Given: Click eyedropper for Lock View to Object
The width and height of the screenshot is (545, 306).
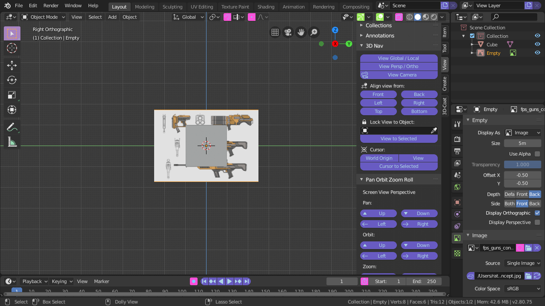Looking at the screenshot, I should (x=434, y=130).
